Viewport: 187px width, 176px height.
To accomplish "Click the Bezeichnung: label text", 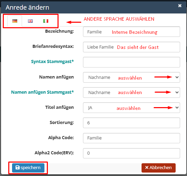I will pos(59,31).
